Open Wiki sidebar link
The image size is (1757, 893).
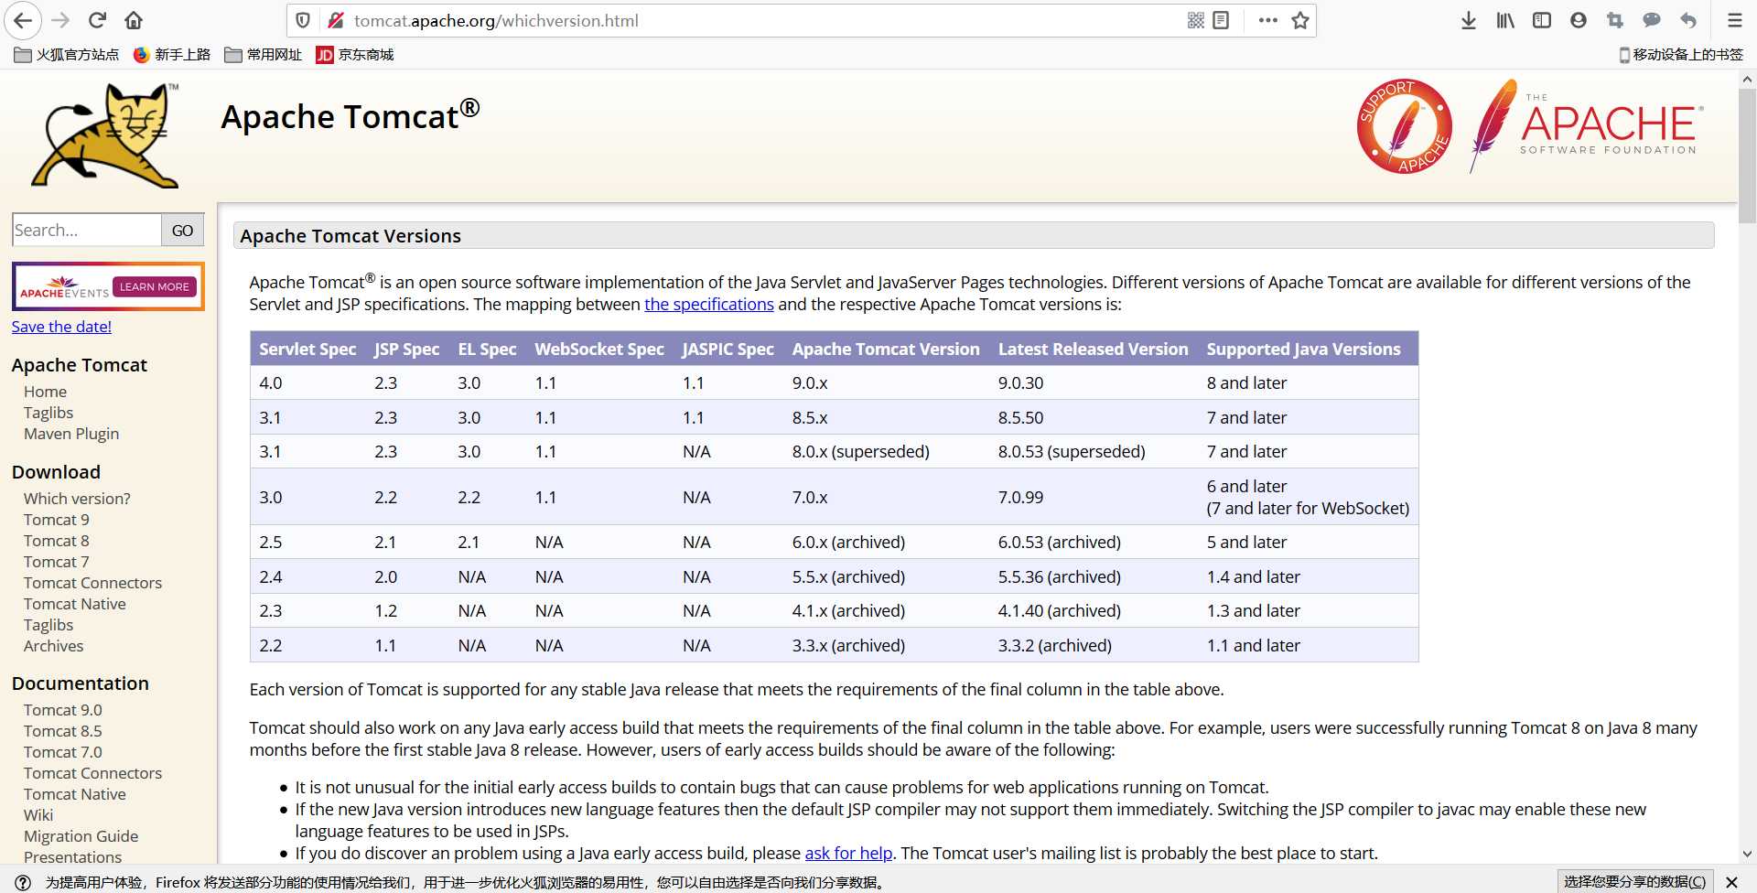tap(38, 815)
